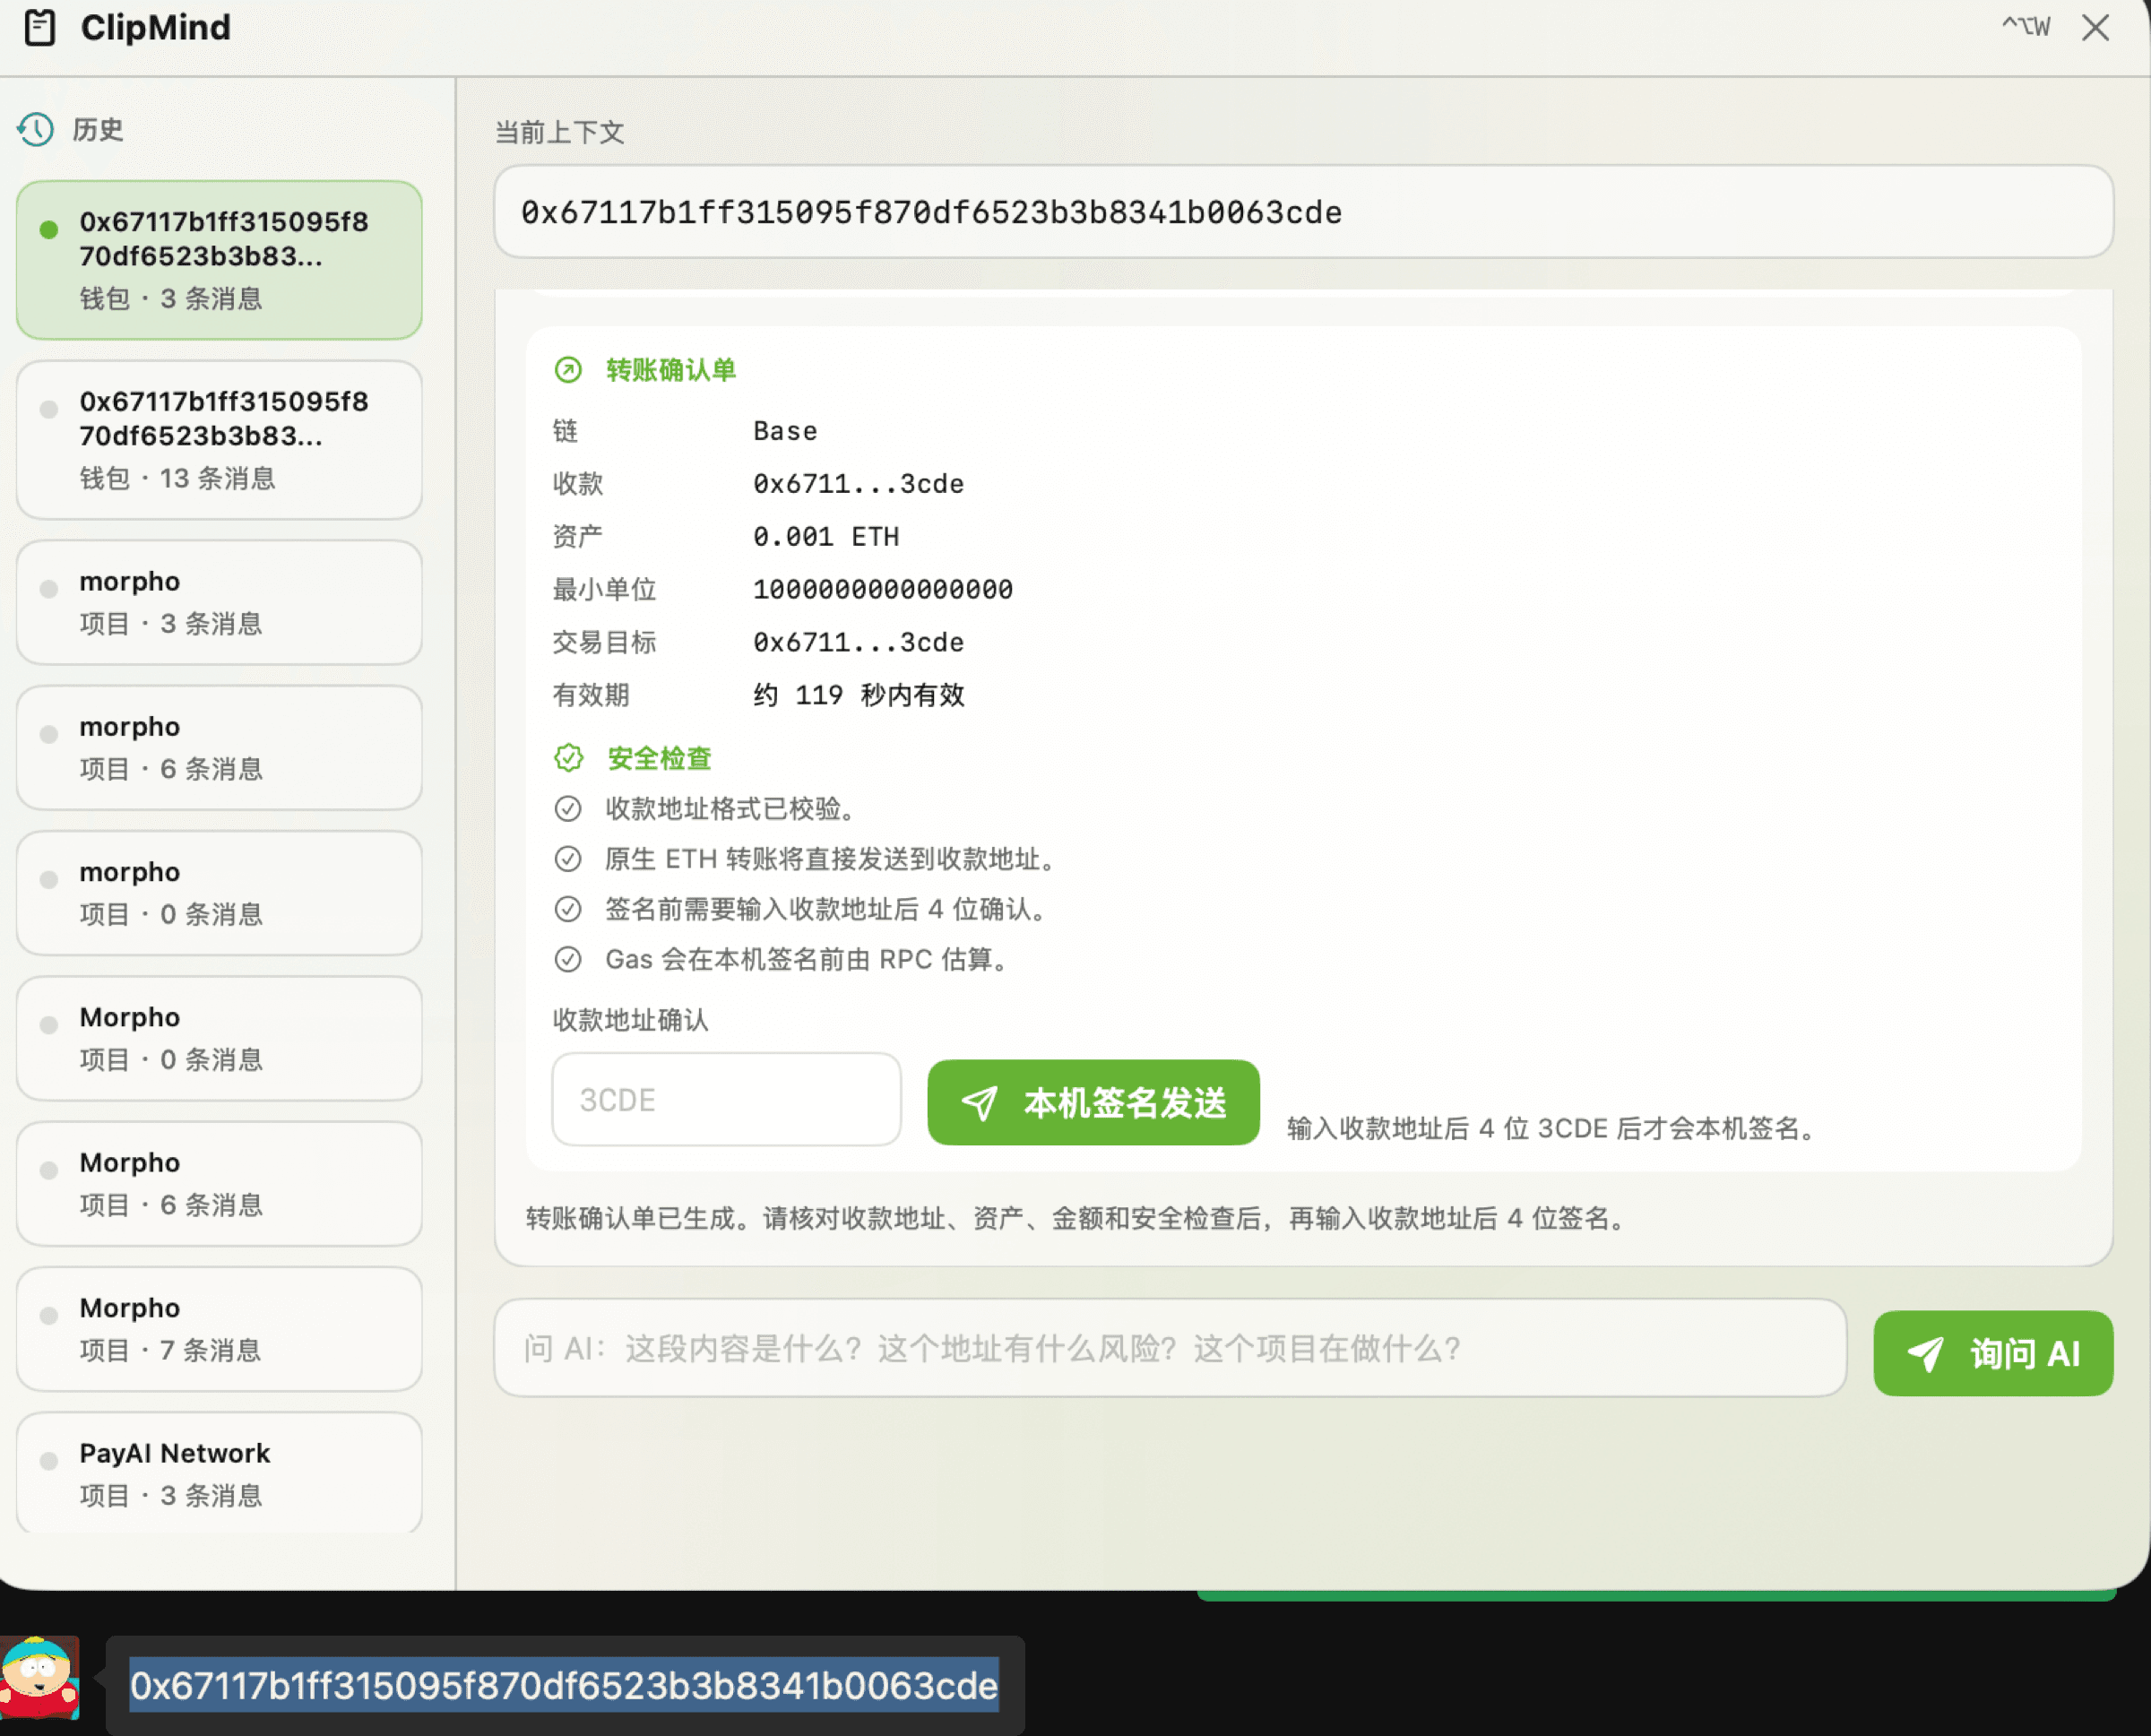Screen dimensions: 2151x1736
Task: Click the 收款 address value 0x6711...3cde
Action: [858, 484]
